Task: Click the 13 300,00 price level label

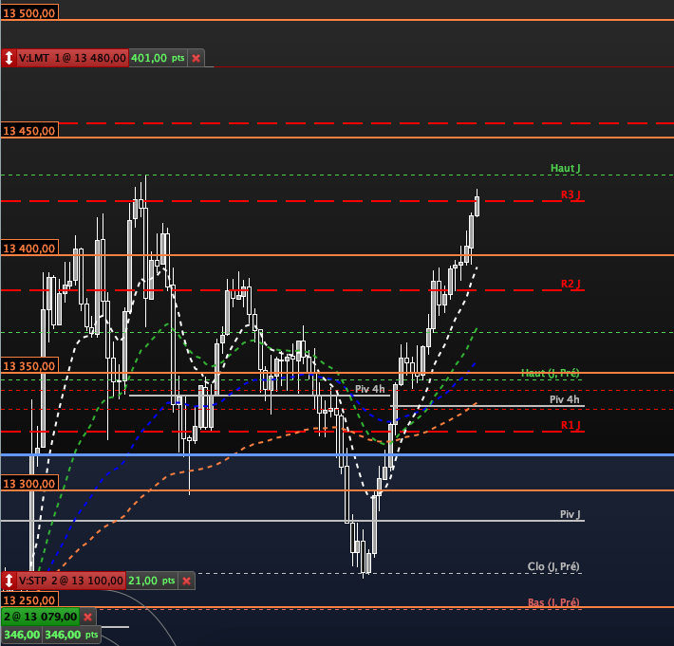Action: (x=29, y=484)
